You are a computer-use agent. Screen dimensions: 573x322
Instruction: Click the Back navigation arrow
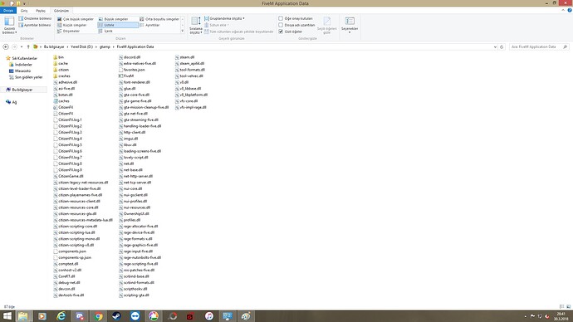coord(6,47)
